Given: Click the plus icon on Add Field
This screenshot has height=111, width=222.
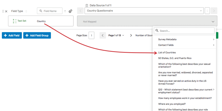Looking at the screenshot, I should pos(5,36).
